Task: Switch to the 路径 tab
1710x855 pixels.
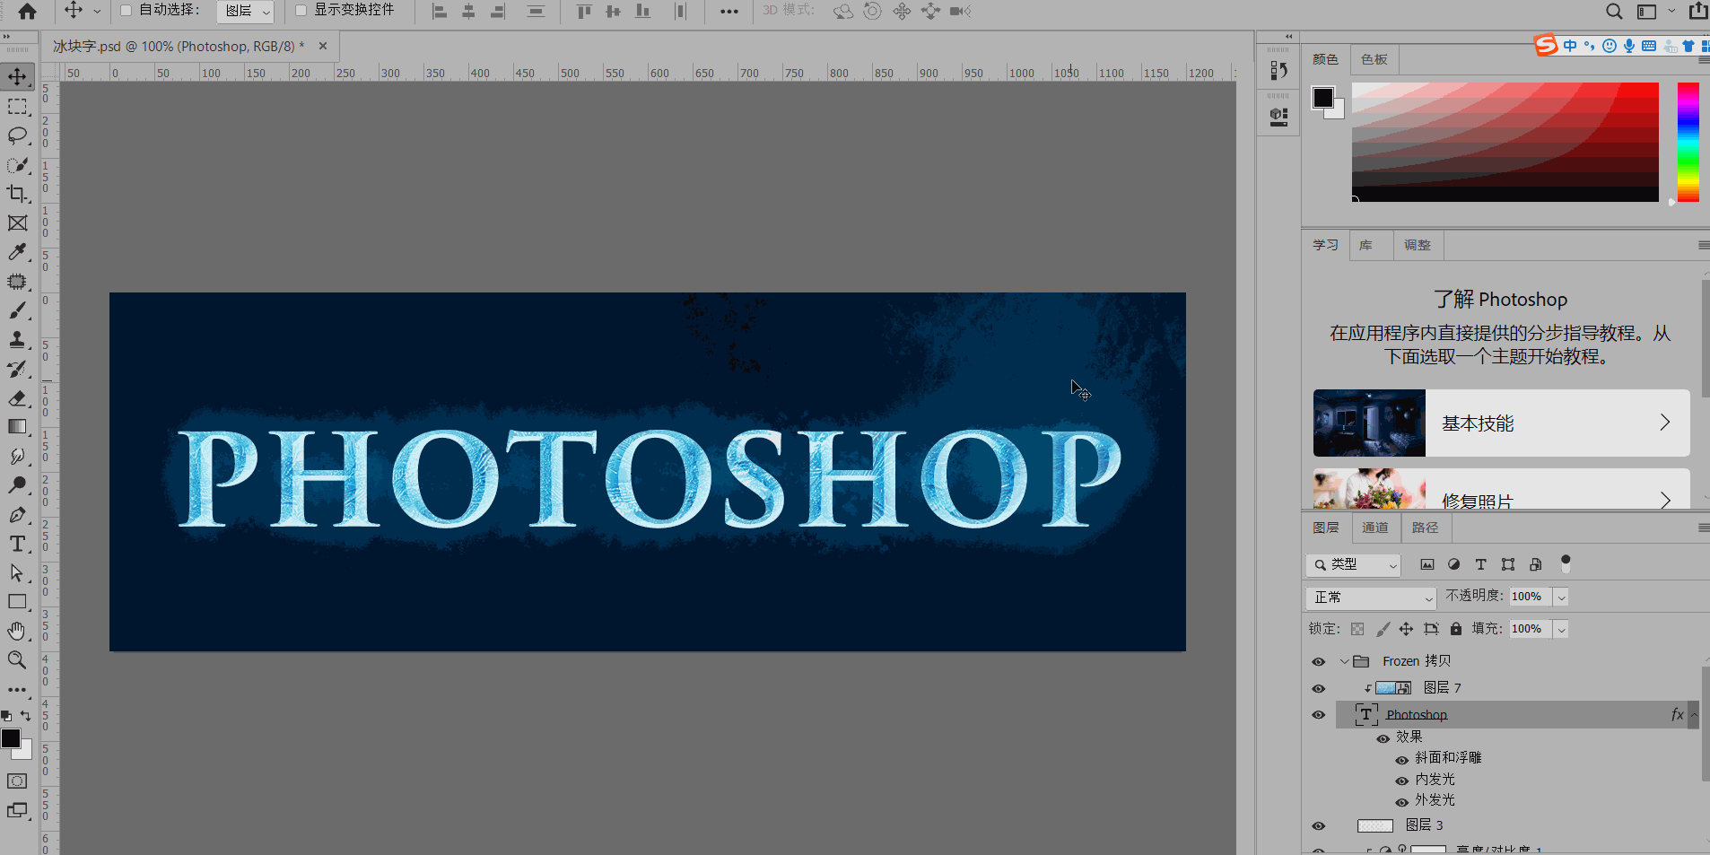Action: coord(1425,528)
